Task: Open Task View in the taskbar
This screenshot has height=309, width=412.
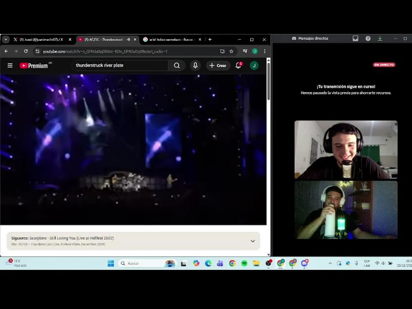Action: click(184, 263)
